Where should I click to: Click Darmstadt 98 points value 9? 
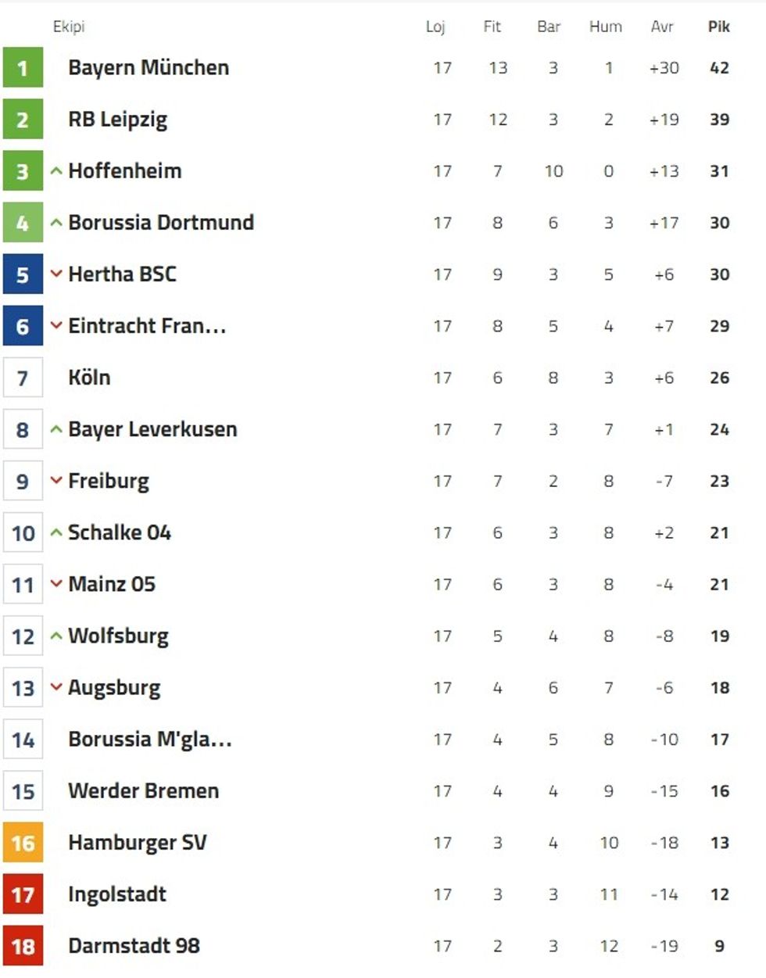pos(719,946)
